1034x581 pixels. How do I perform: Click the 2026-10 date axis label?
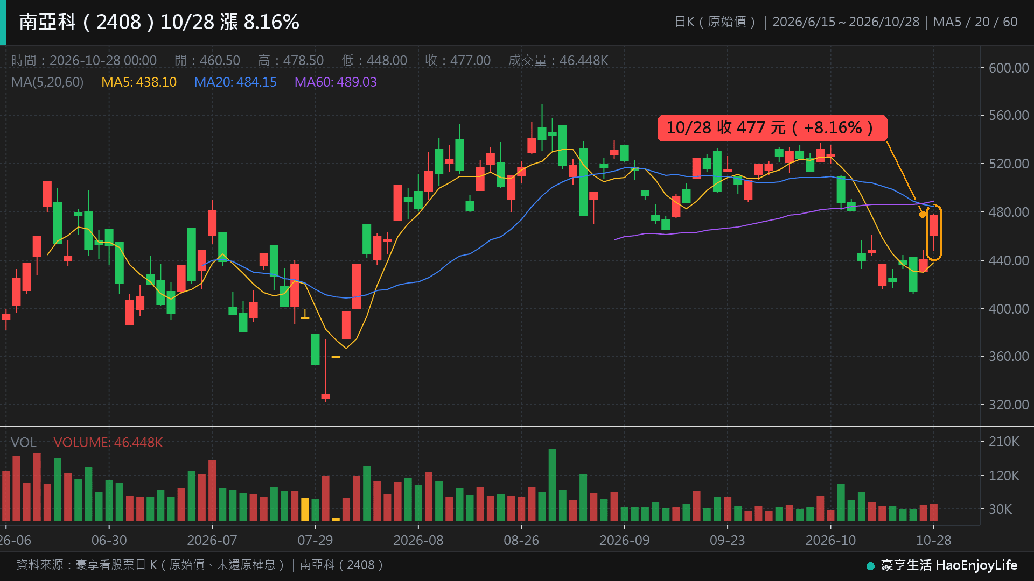[830, 540]
